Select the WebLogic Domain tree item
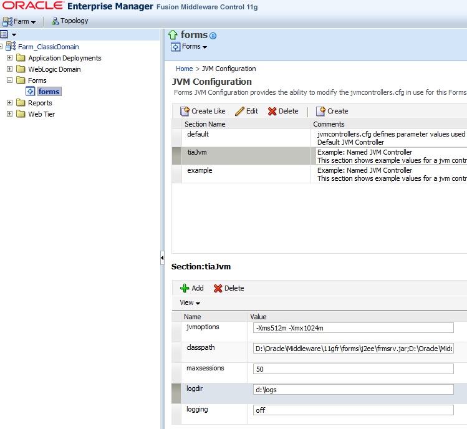The height and width of the screenshot is (429, 467). pos(54,69)
